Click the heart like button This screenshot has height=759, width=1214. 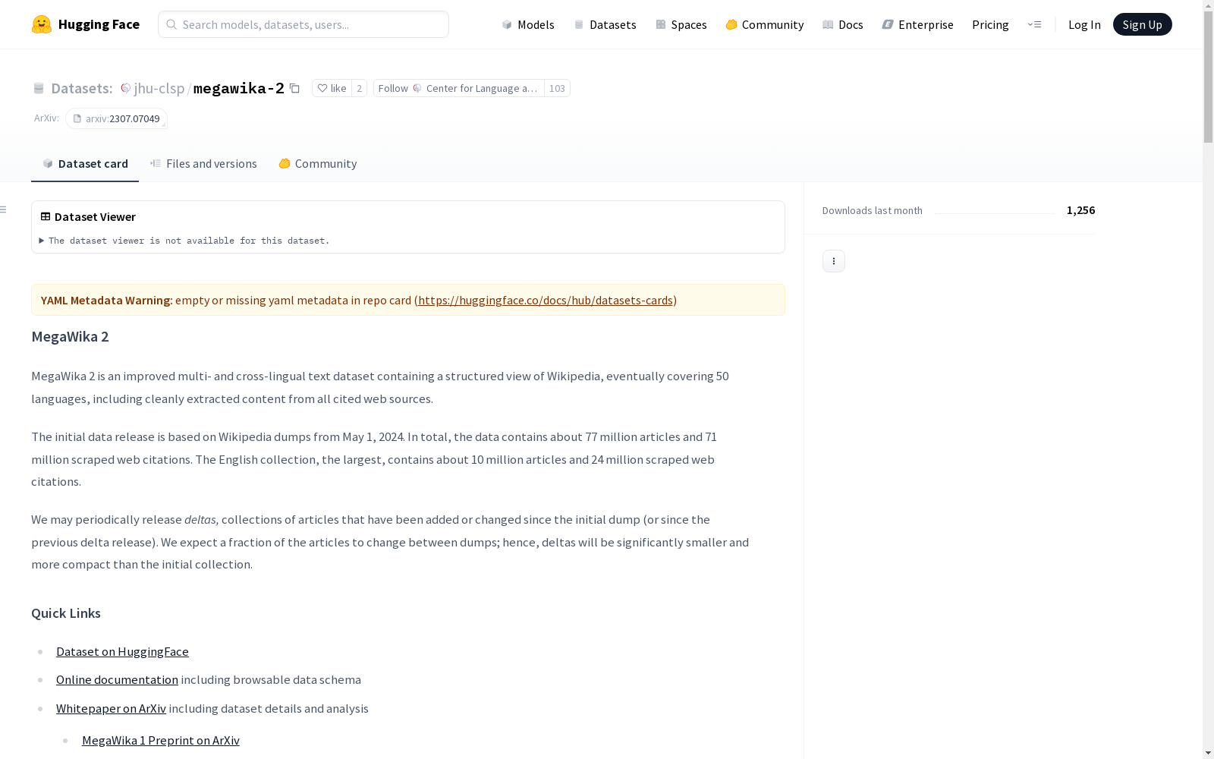(x=332, y=88)
